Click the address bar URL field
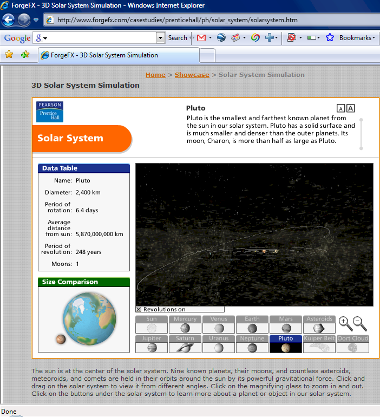Viewport: 380px width, 417px height. [213, 20]
